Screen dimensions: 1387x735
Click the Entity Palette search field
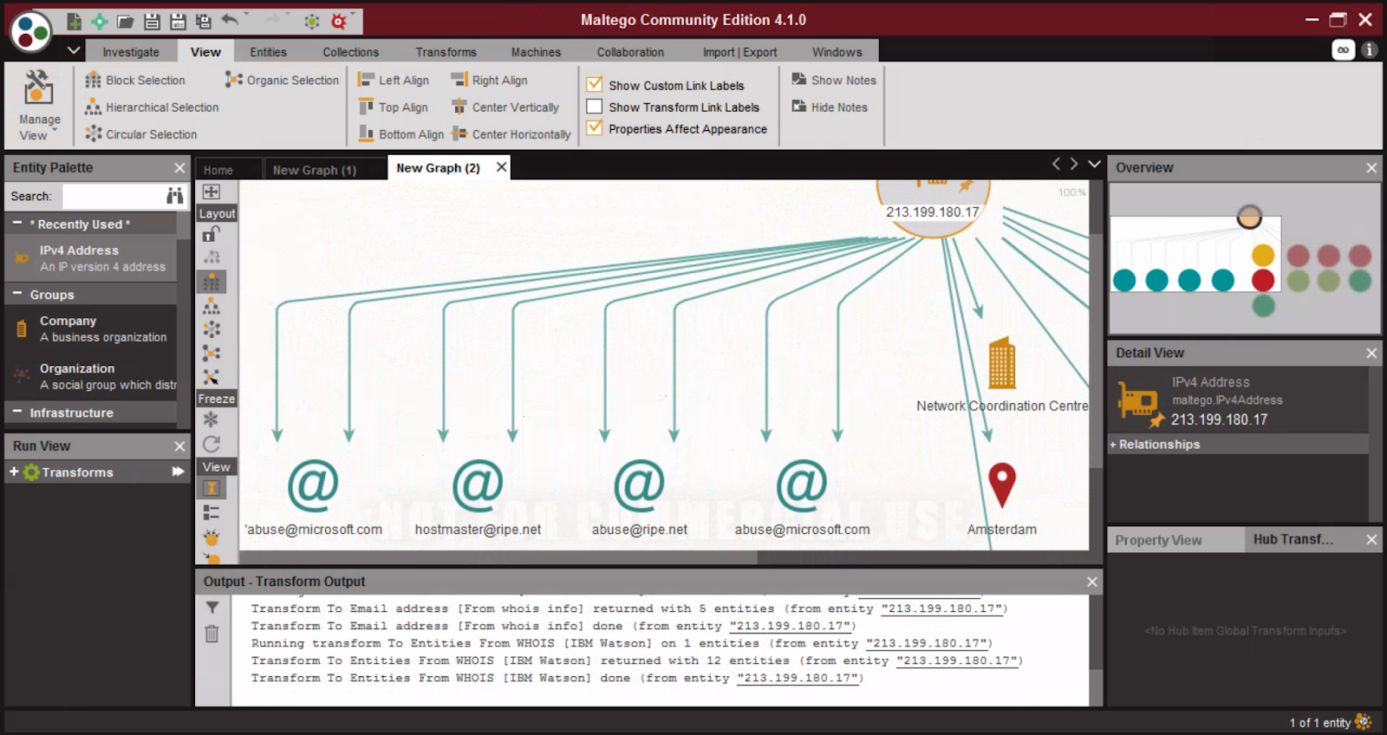113,196
